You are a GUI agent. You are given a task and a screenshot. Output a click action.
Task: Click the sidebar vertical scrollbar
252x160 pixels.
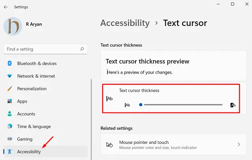coord(91,119)
